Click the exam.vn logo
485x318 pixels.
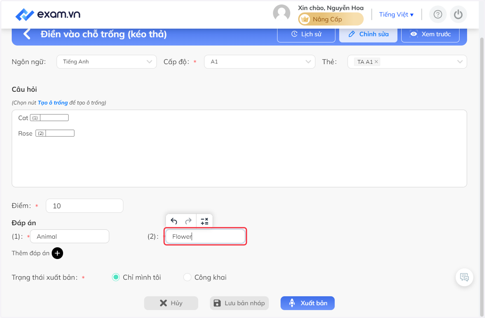coord(48,15)
